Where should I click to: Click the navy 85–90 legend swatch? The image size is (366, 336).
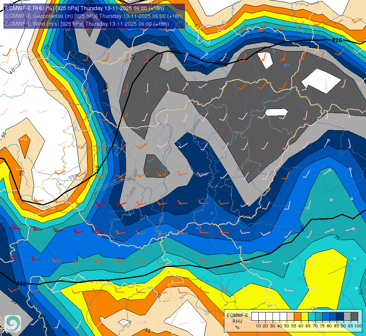pyautogui.click(x=340, y=317)
